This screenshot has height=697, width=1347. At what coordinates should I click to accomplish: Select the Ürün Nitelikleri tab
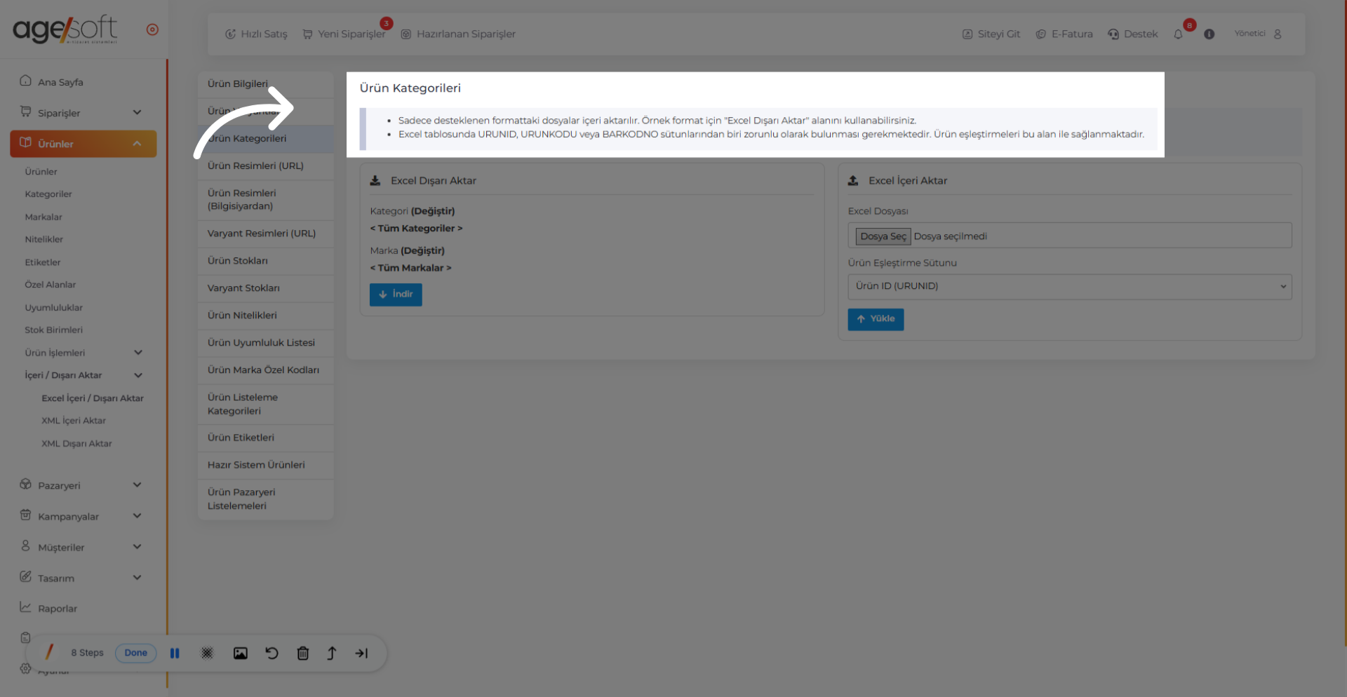click(x=265, y=315)
